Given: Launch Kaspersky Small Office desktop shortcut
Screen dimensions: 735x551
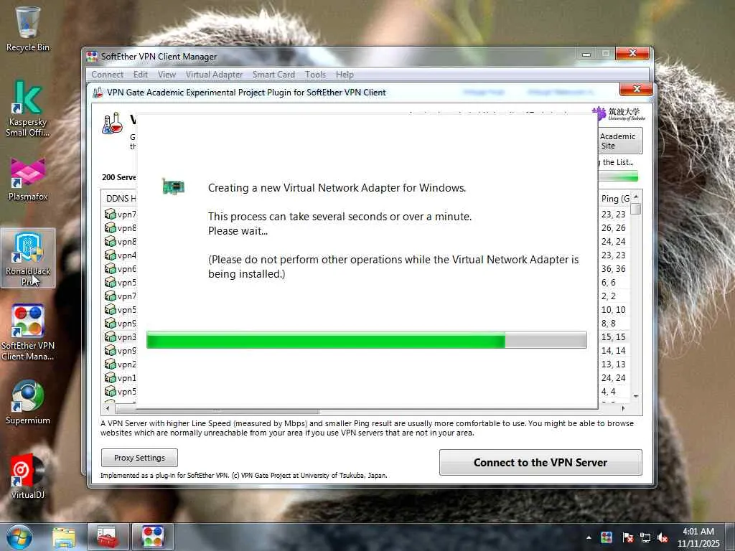Looking at the screenshot, I should tap(28, 108).
